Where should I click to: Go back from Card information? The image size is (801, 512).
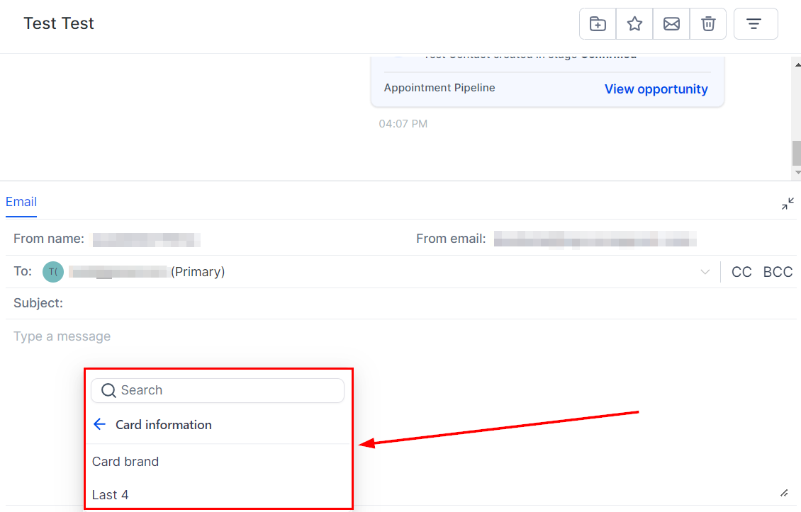pyautogui.click(x=100, y=424)
